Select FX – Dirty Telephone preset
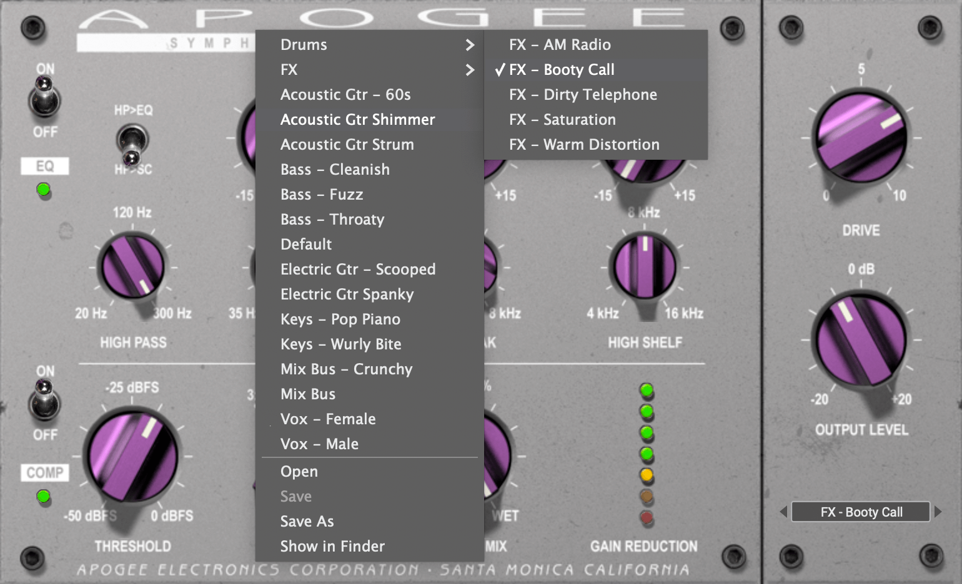962x584 pixels. [596, 95]
